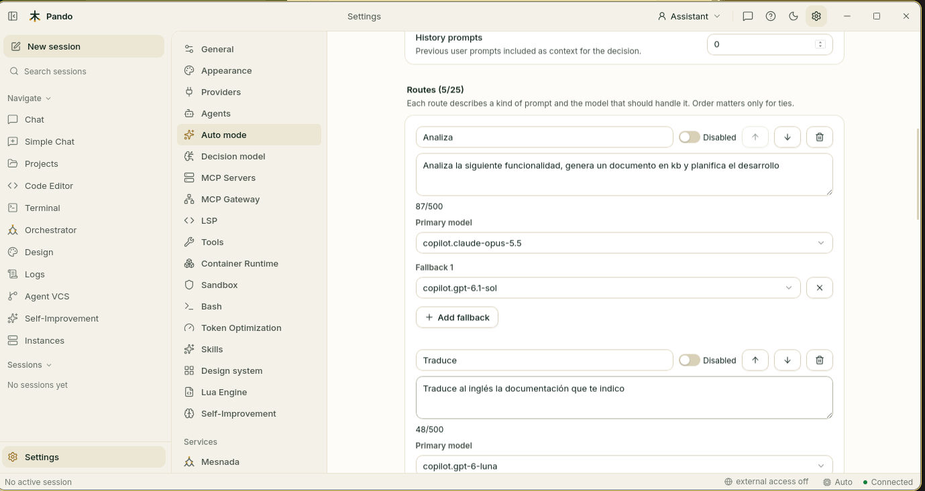Move the Traduce route down

tap(787, 360)
